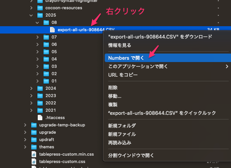Expand the 2024 folder
Screen dimensions: 231x168
click(x=31, y=88)
